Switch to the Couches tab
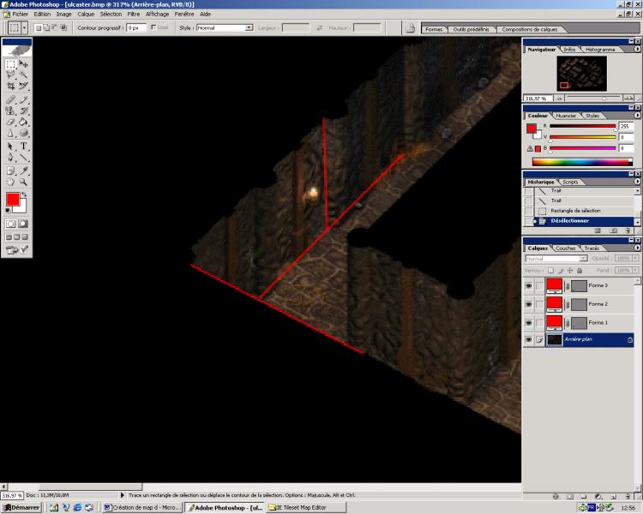Viewport: 643px width, 514px height. pyautogui.click(x=566, y=248)
